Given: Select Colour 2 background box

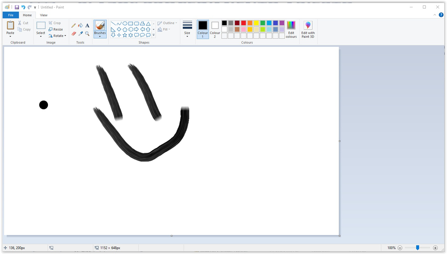Looking at the screenshot, I should point(215,29).
